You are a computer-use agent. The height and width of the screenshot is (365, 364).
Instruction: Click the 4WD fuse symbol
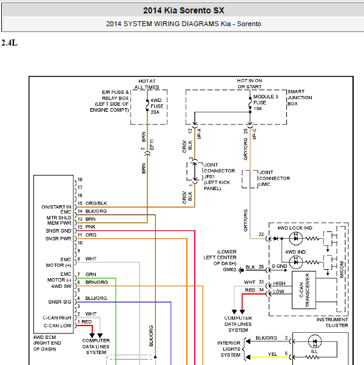147,105
